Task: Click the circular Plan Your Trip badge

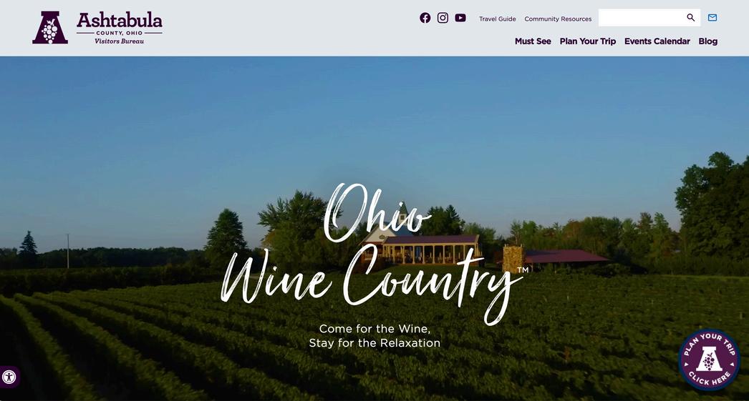Action: coord(710,360)
